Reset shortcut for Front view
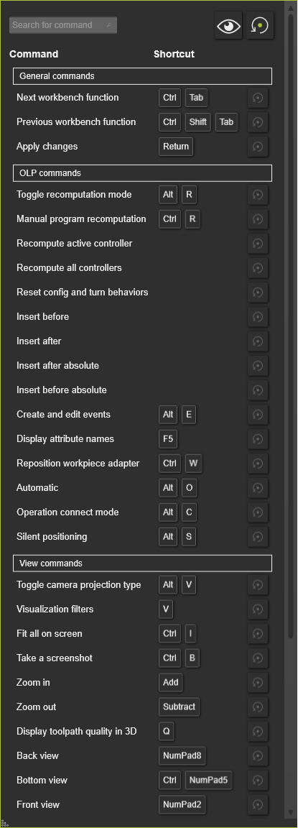This screenshot has height=828, width=298. coord(258,805)
